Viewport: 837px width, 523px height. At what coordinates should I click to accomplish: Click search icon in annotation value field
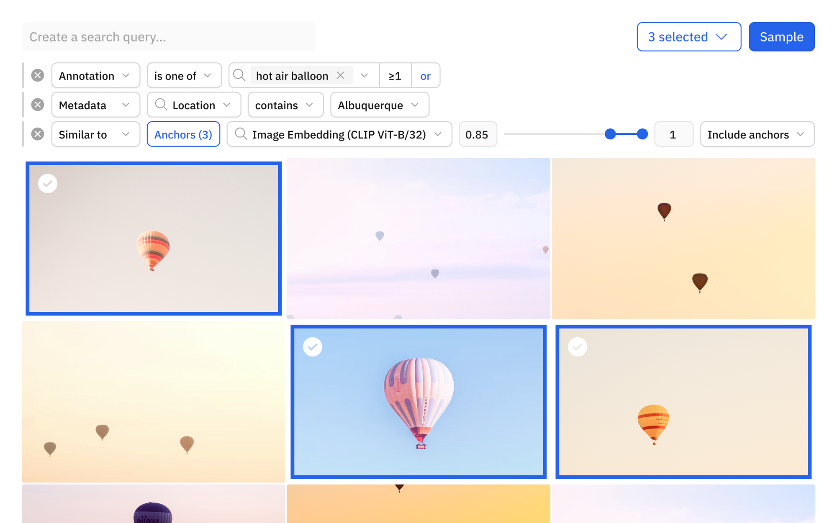point(239,76)
